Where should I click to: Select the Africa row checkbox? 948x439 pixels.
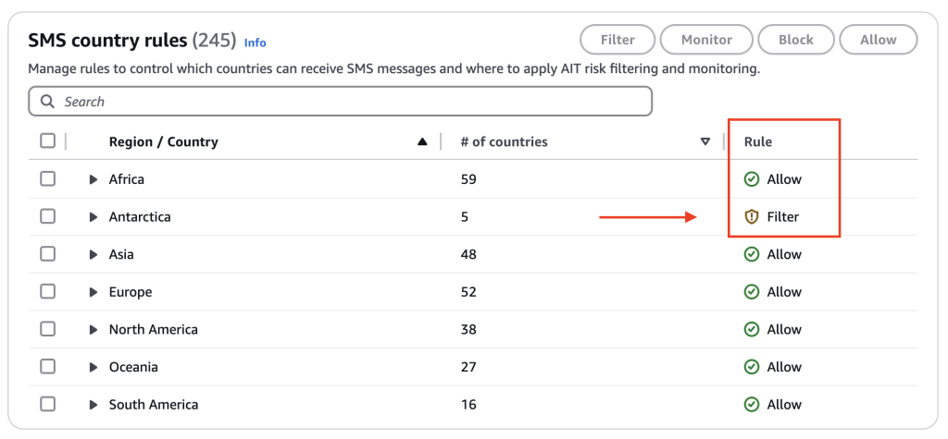coord(48,179)
